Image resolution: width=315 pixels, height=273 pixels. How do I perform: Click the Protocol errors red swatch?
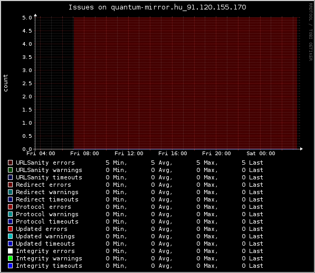coord(10,207)
